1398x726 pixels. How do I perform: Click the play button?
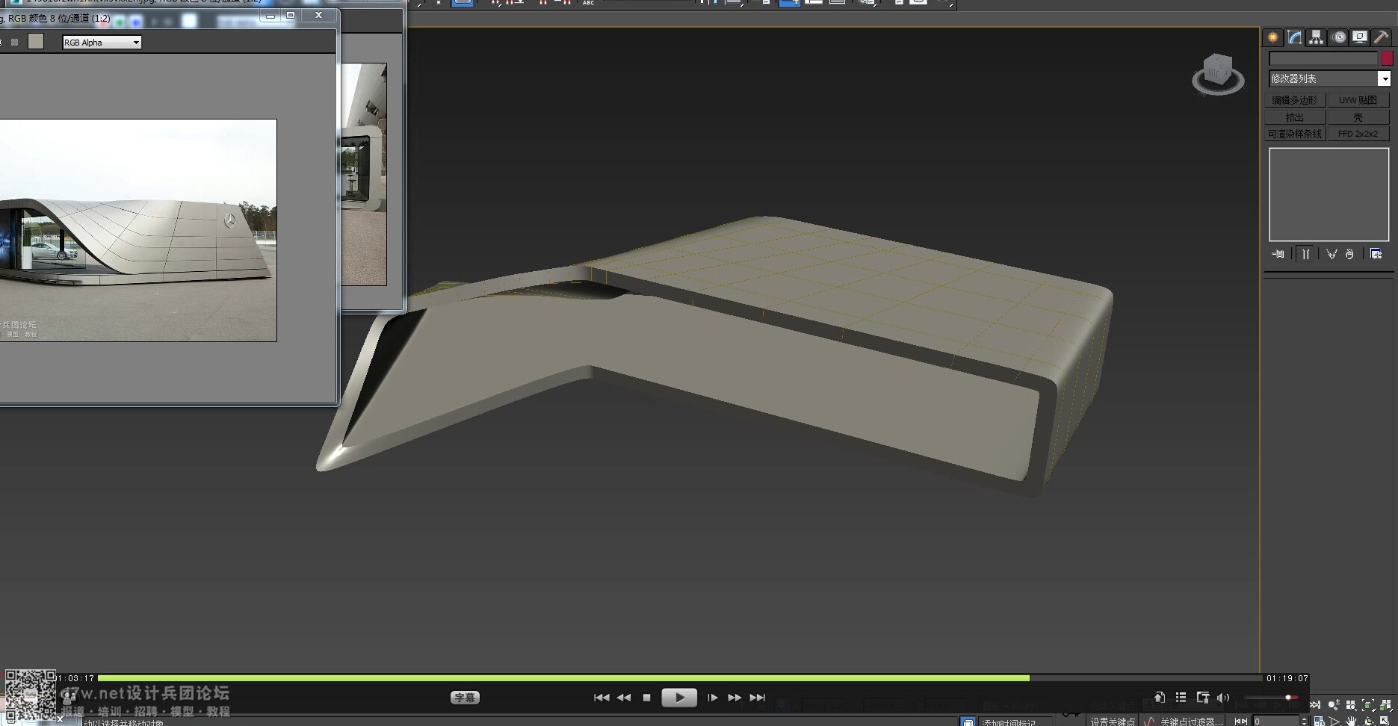pos(679,698)
